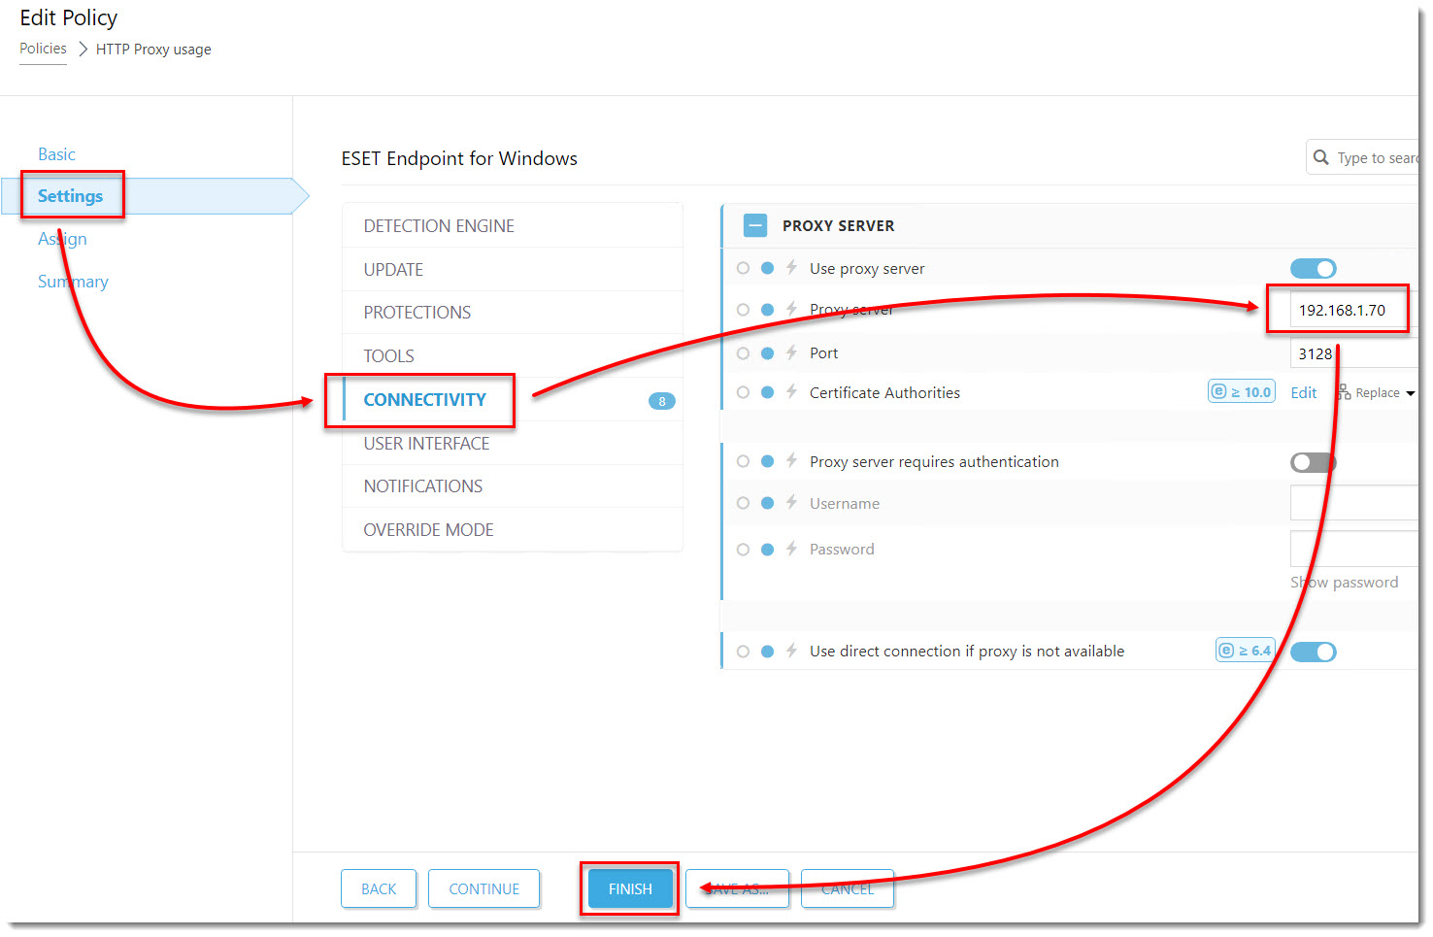This screenshot has width=1433, height=937.
Task: Click lightning force icon on Certificate Authorities row
Action: [791, 391]
